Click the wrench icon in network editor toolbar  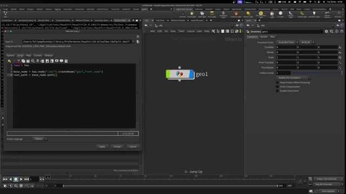tap(213, 31)
